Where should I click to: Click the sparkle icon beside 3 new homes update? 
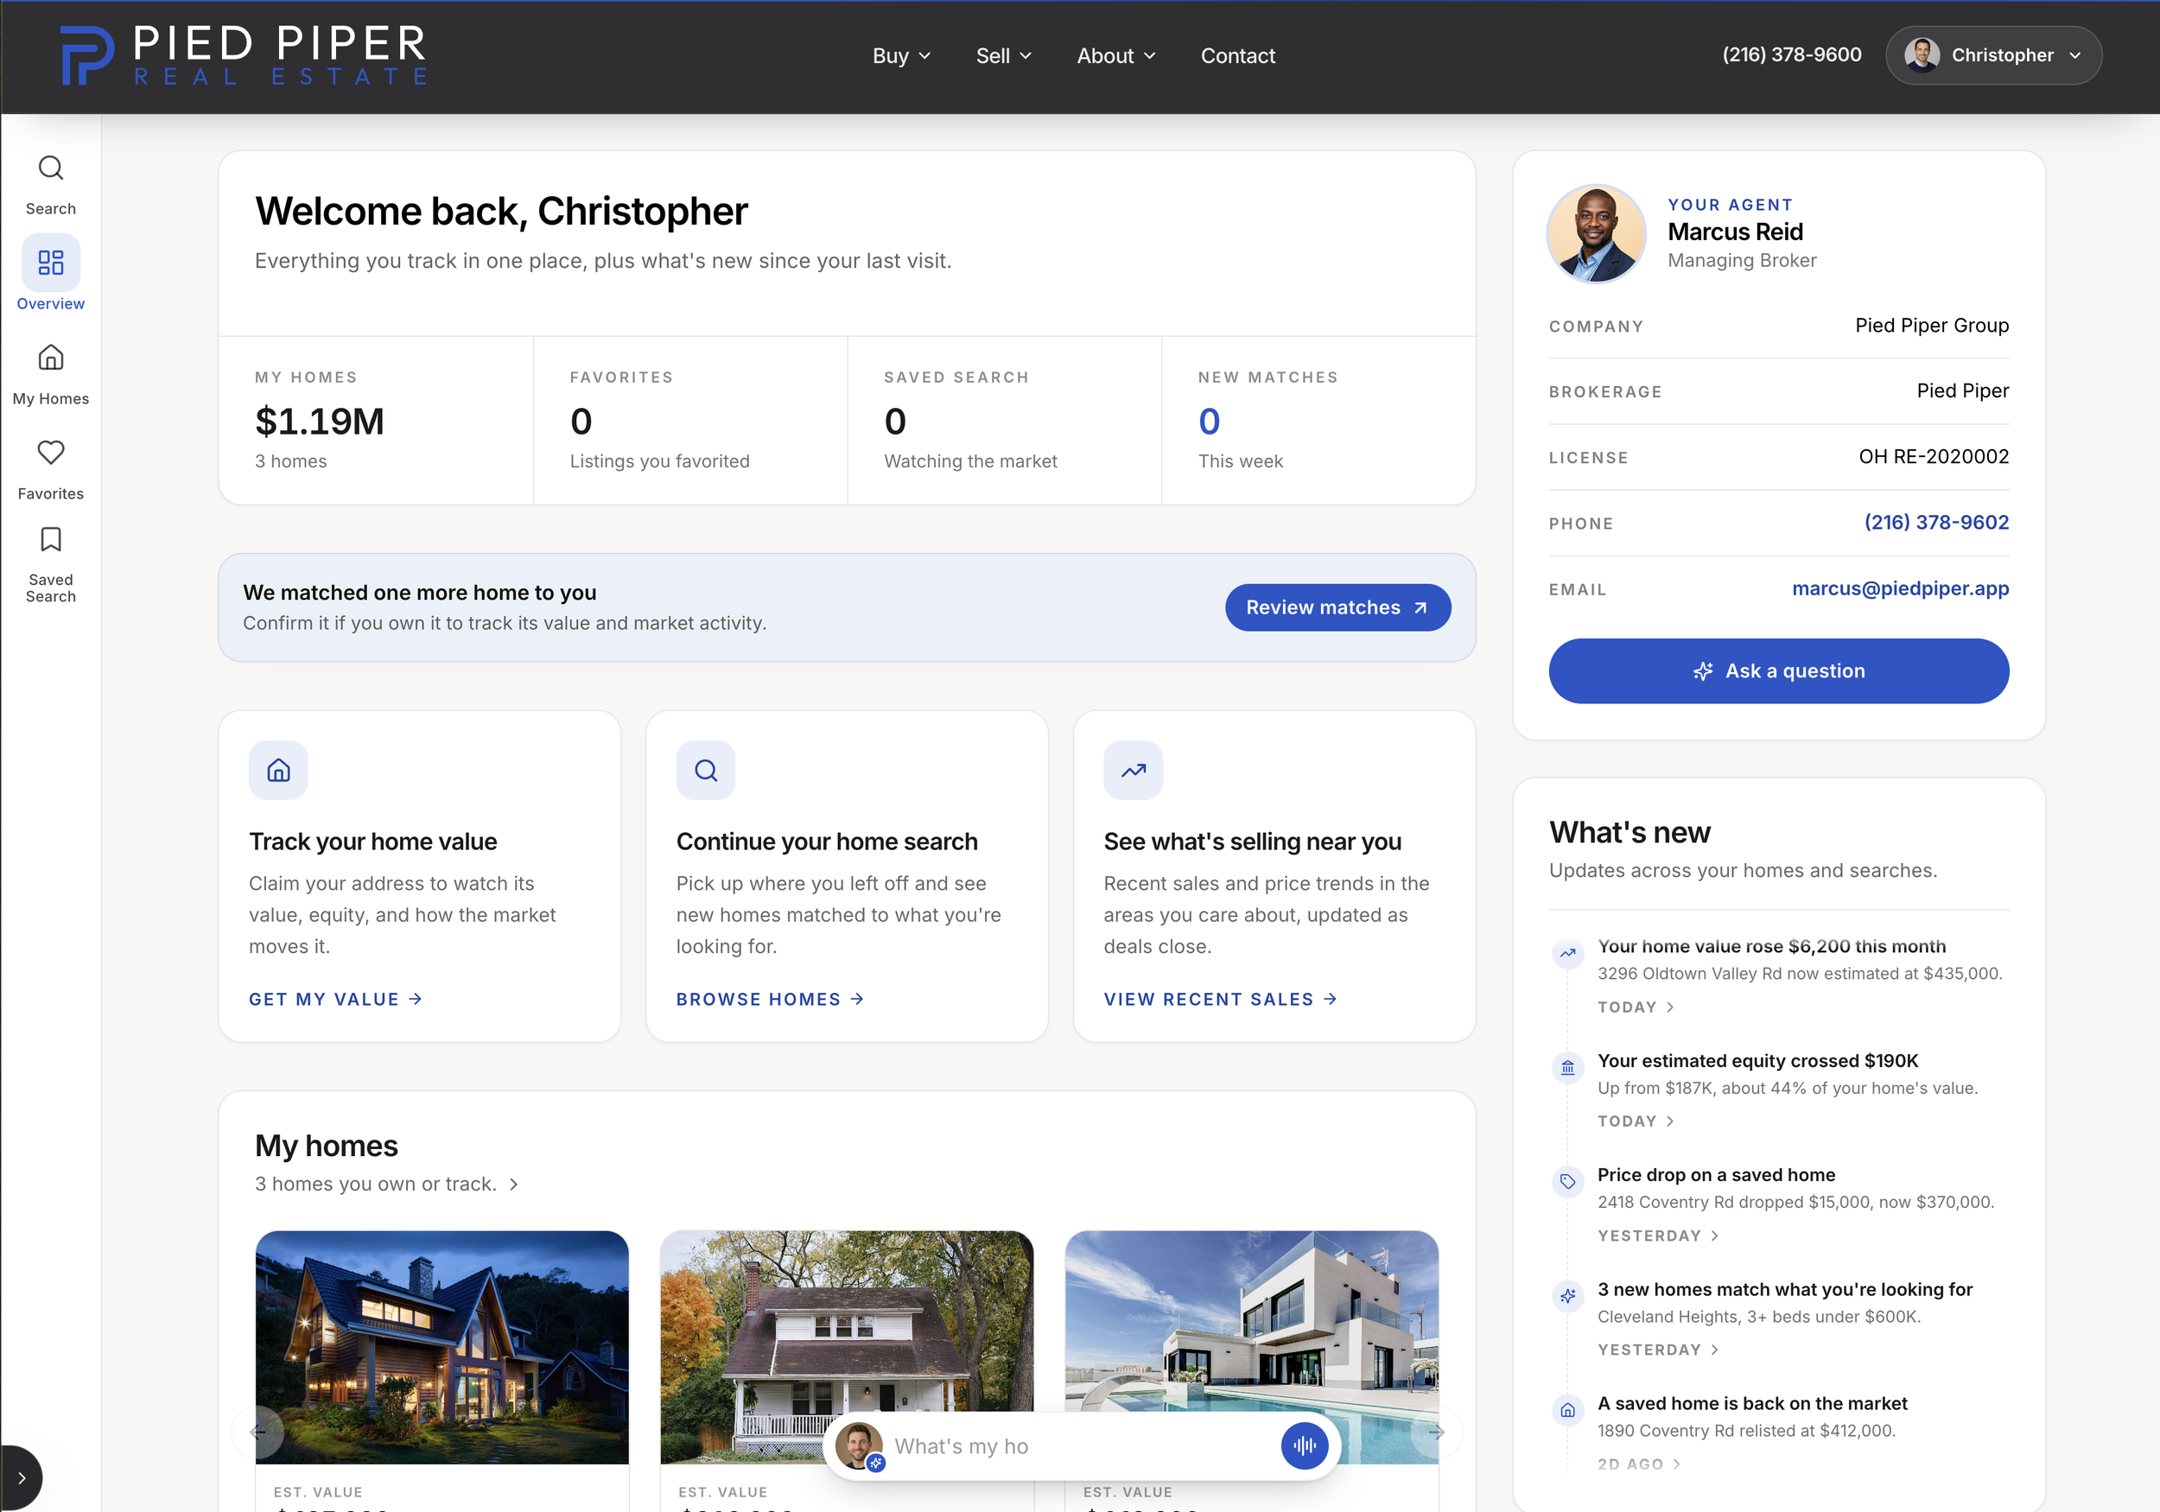[1567, 1297]
